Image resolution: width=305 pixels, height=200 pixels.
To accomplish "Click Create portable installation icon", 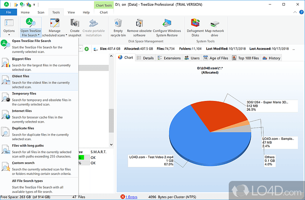I will click(93, 23).
